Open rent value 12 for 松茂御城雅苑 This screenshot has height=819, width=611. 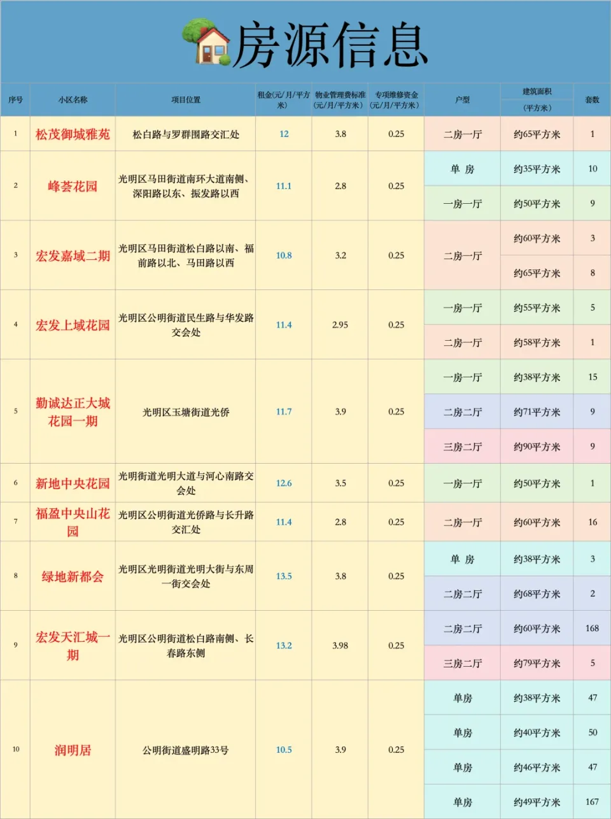click(283, 133)
